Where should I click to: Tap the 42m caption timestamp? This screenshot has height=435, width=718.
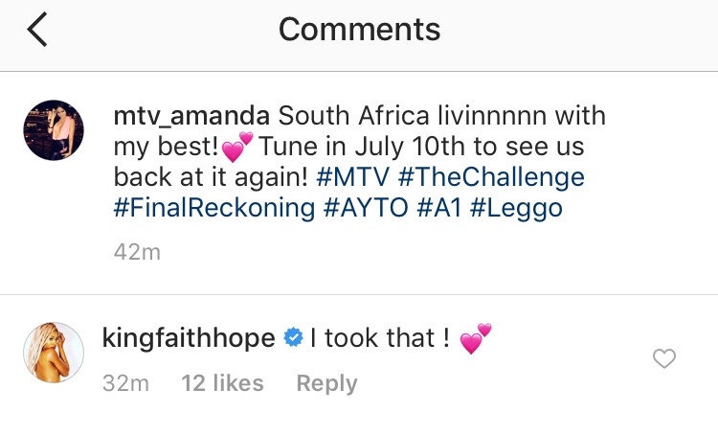coord(137,252)
